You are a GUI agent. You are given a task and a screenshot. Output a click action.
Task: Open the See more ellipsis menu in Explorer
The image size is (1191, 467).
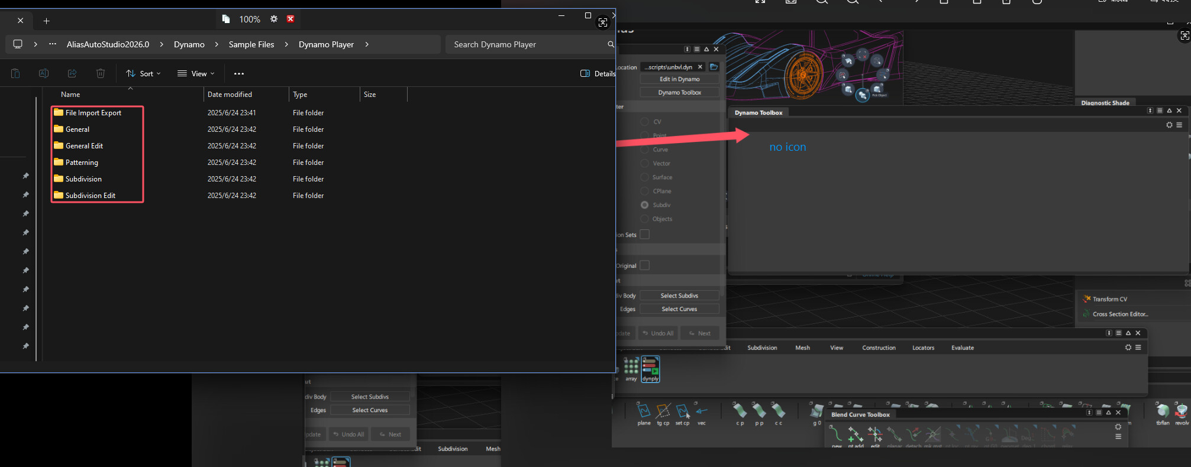tap(239, 73)
